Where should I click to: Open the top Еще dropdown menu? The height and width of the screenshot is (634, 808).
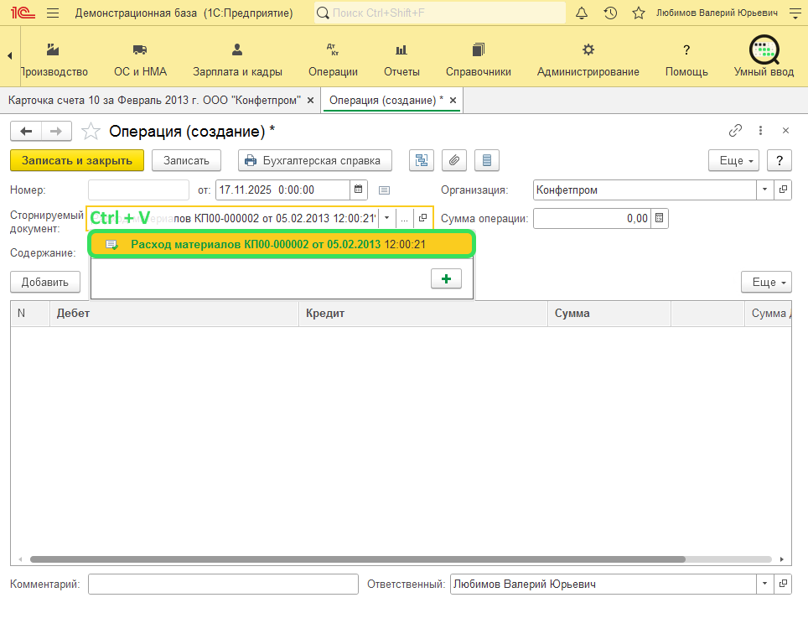pyautogui.click(x=733, y=160)
